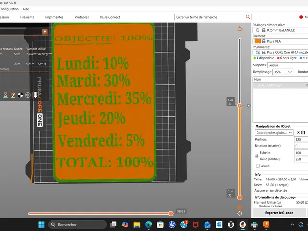Select the MMU AFFICHE.stl object row
Image resolution: width=308 pixels, height=231 pixels.
pos(280,85)
